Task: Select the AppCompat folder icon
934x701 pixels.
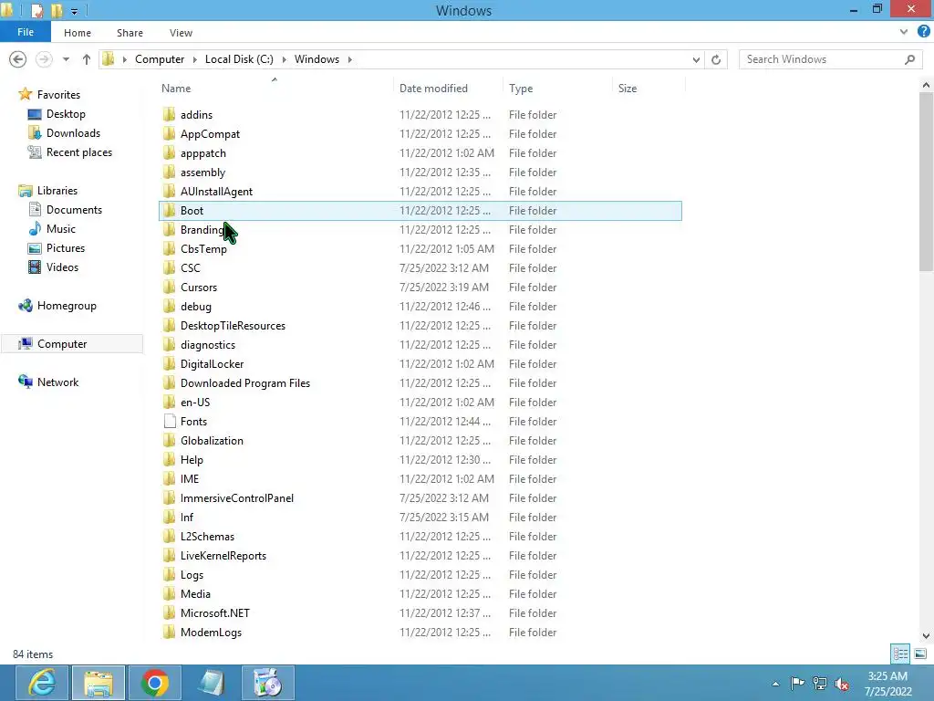Action: click(169, 133)
